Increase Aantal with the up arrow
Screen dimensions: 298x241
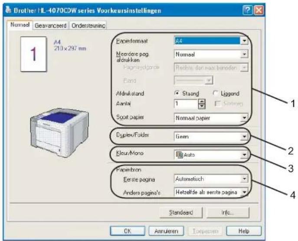202,101
